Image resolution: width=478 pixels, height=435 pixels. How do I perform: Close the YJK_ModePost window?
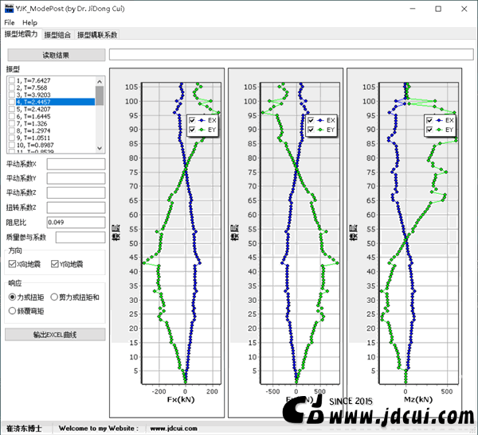pos(464,9)
